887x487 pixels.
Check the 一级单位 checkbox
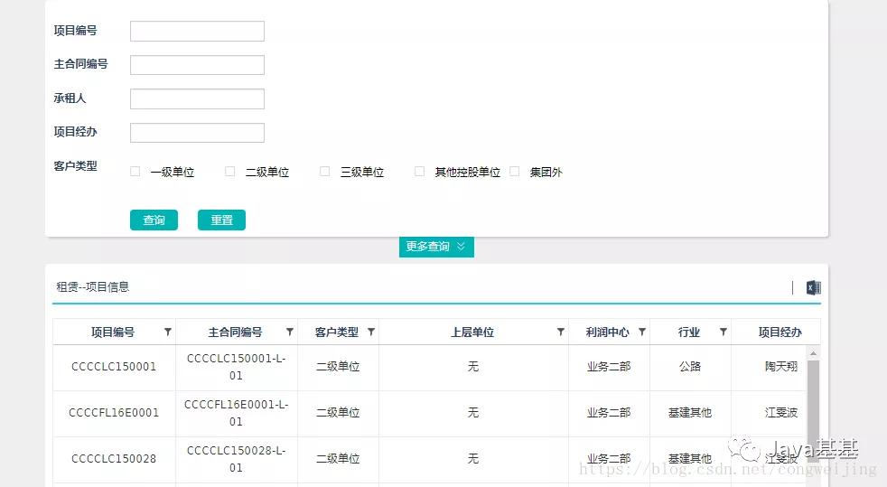(x=135, y=172)
